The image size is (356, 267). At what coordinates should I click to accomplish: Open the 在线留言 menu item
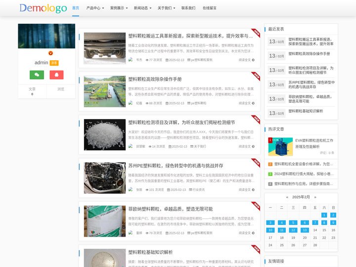click(209, 8)
